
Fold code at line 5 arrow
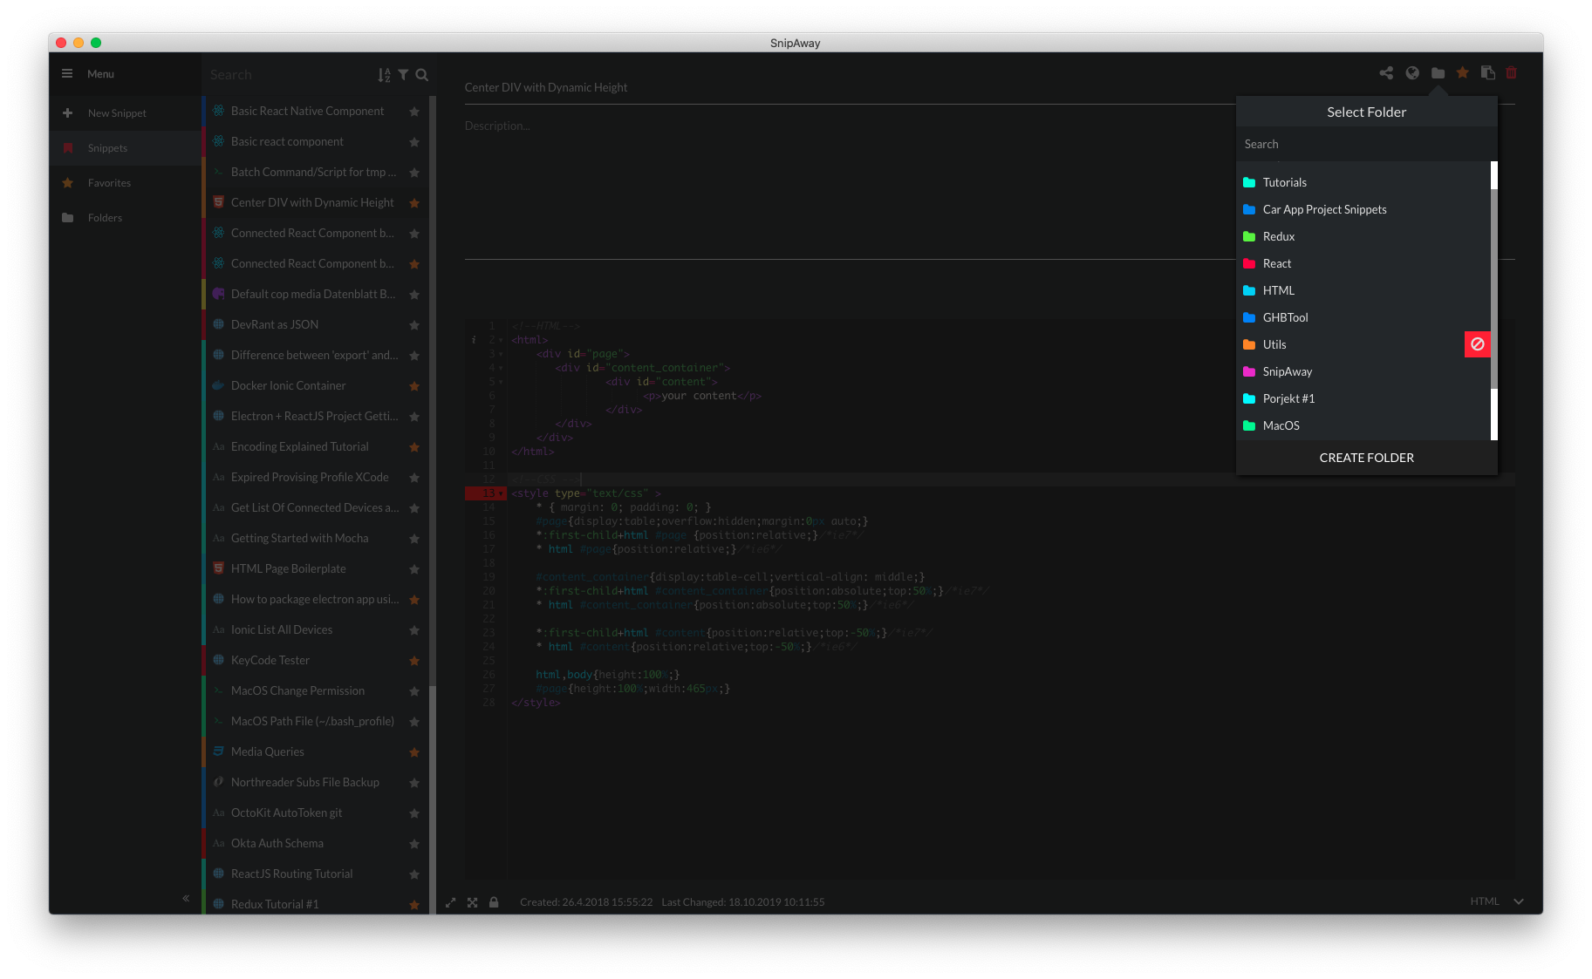tap(501, 382)
